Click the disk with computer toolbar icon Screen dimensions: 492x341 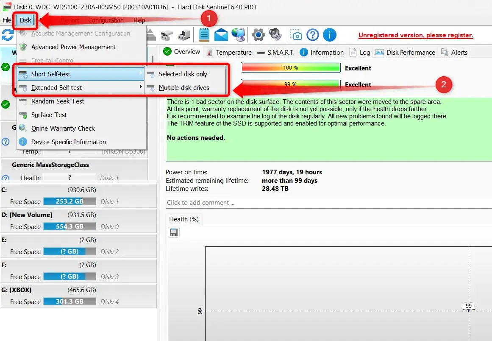184,35
